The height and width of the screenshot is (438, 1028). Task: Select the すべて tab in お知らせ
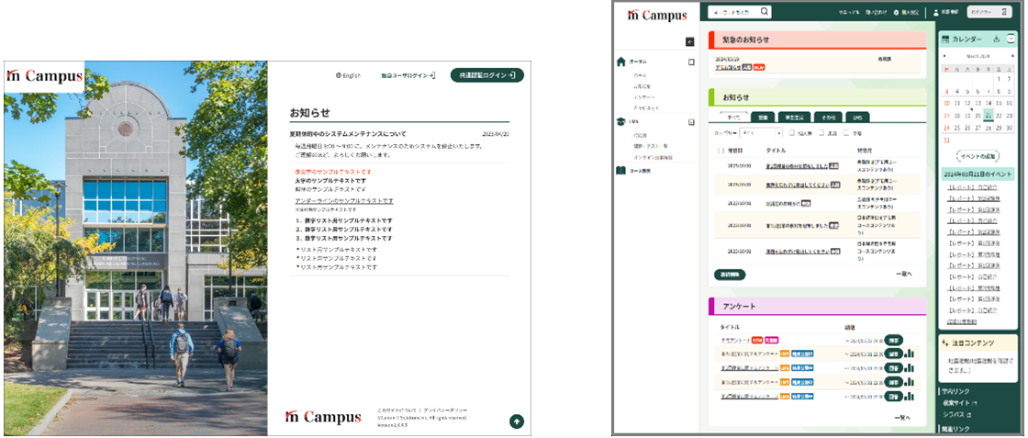(x=733, y=118)
